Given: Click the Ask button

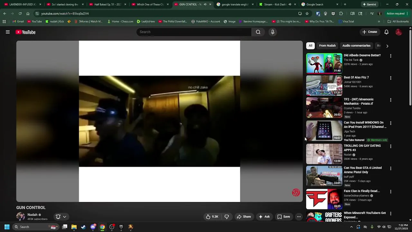Looking at the screenshot, I should [264, 217].
